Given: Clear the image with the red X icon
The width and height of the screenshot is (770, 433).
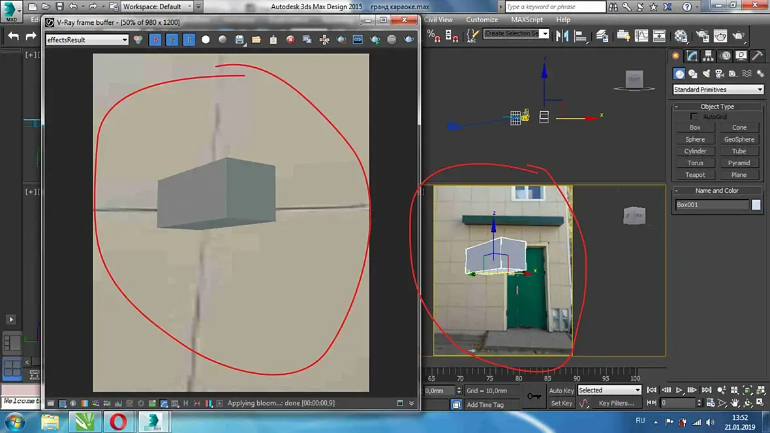Looking at the screenshot, I should click(290, 40).
